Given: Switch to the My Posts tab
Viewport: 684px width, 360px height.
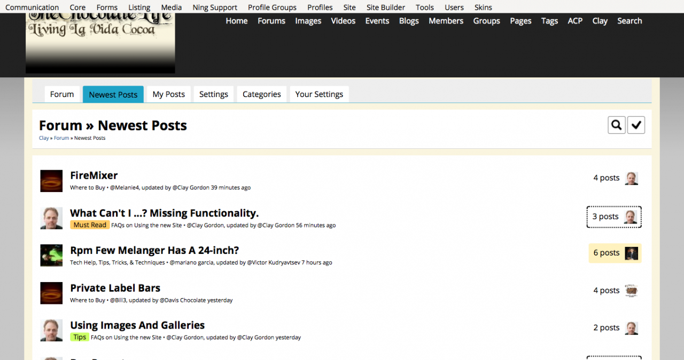Looking at the screenshot, I should pyautogui.click(x=168, y=94).
